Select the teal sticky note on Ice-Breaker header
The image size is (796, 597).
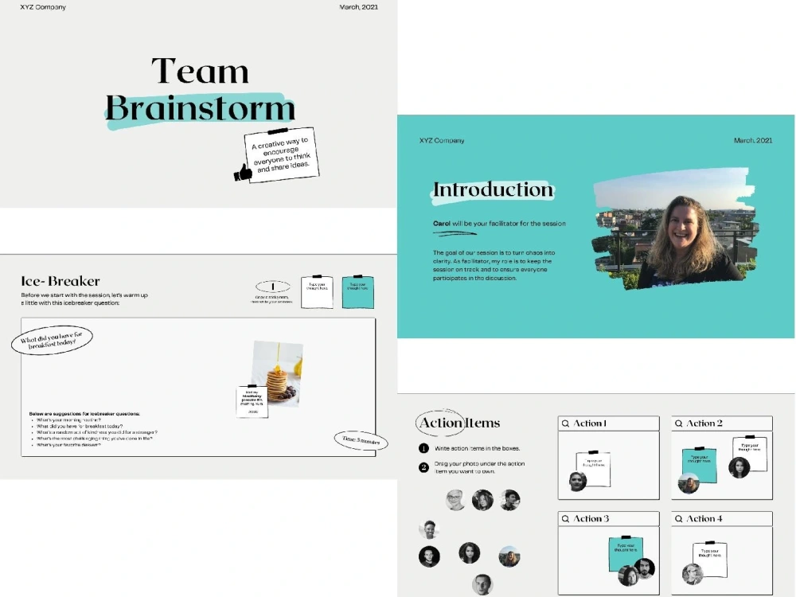(358, 292)
